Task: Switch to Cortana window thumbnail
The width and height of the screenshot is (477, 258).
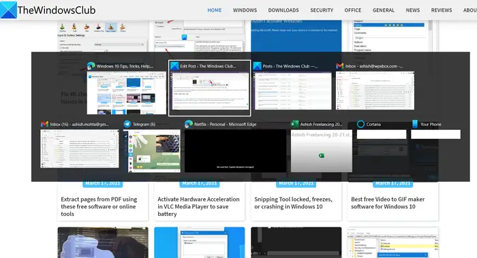Action: tap(382, 134)
